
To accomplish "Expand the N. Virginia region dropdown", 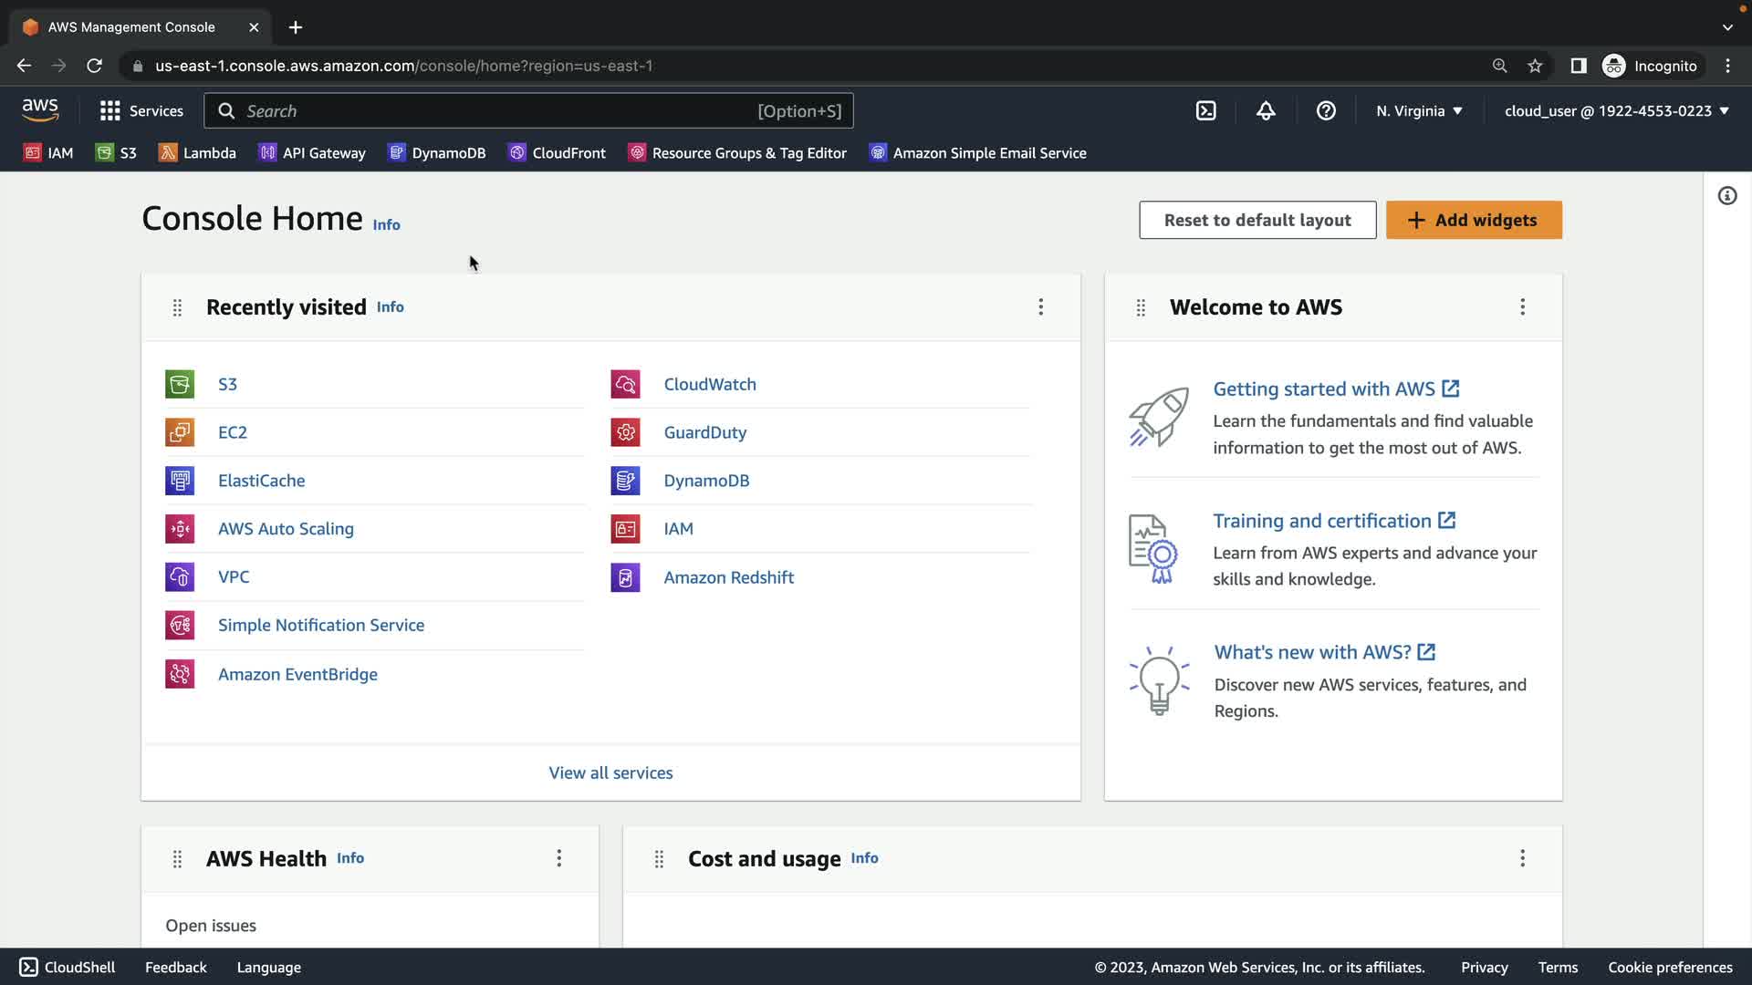I will click(x=1419, y=110).
